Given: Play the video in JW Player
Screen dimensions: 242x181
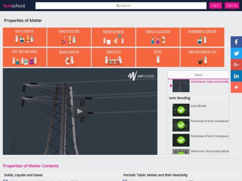Looking at the screenshot, I should click(80, 111).
